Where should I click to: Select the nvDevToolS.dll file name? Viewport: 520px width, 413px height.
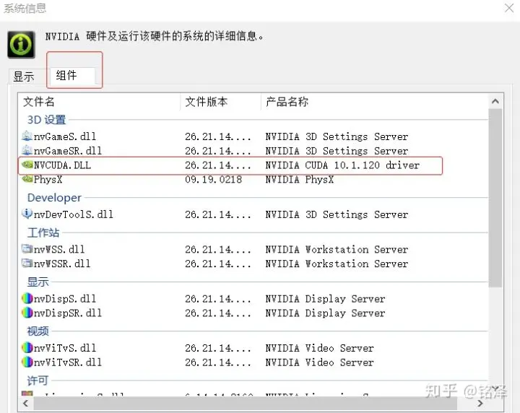[73, 214]
